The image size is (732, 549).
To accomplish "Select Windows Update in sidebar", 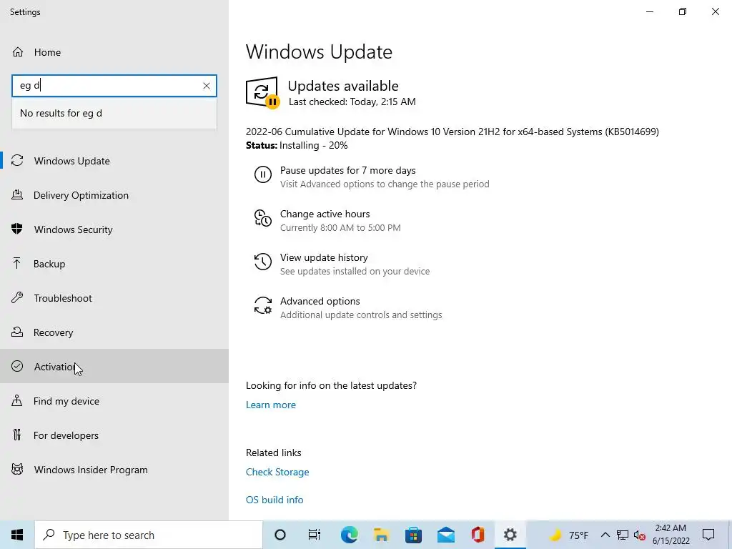I will pyautogui.click(x=114, y=161).
